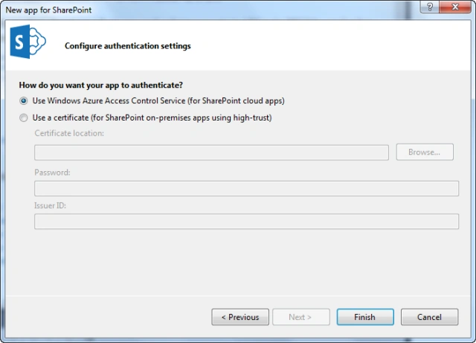Click the Password input field

[x=246, y=189]
